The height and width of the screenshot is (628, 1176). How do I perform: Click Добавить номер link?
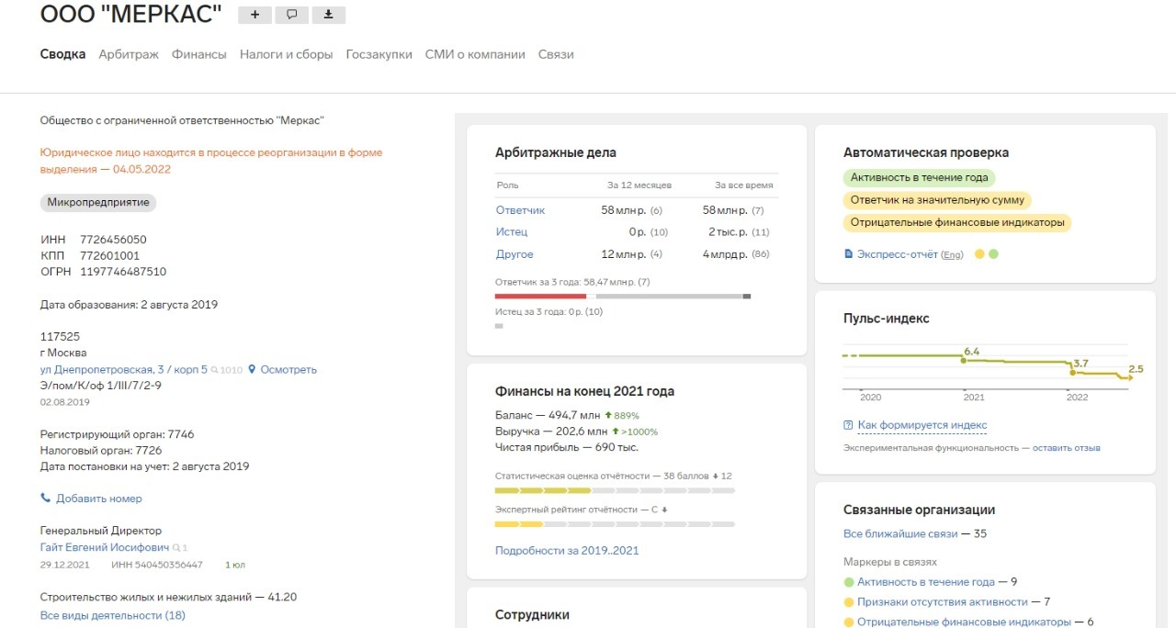tap(99, 499)
